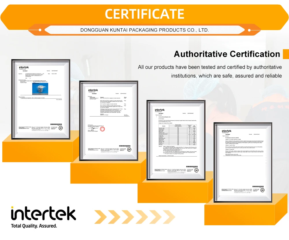289x240 pixels.
Task: Click the line "All our products have been tested"
Action: coord(210,67)
